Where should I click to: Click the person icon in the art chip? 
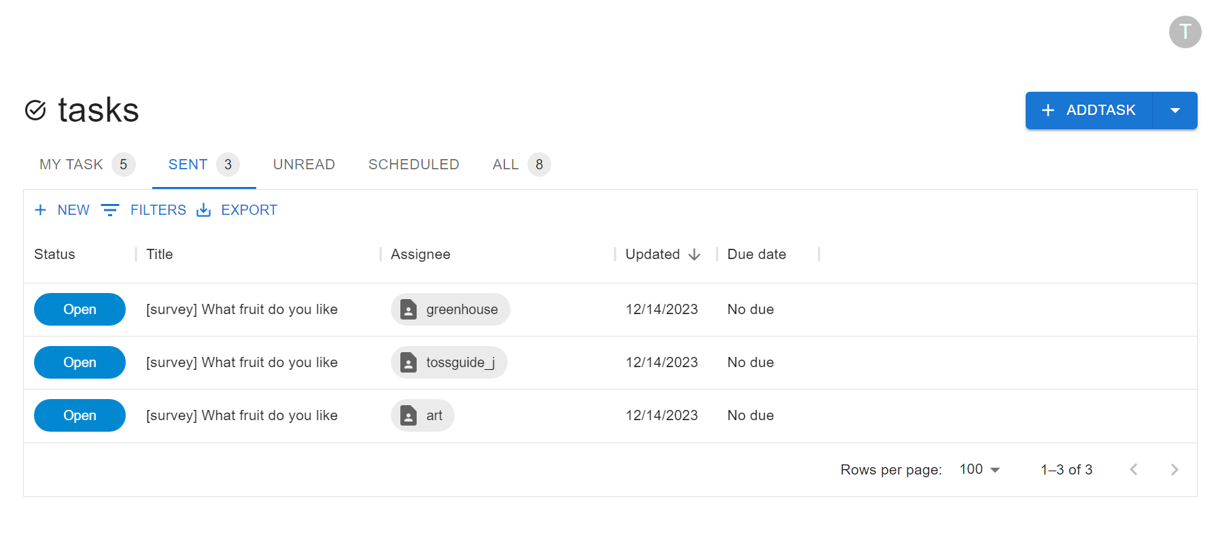[x=409, y=416]
